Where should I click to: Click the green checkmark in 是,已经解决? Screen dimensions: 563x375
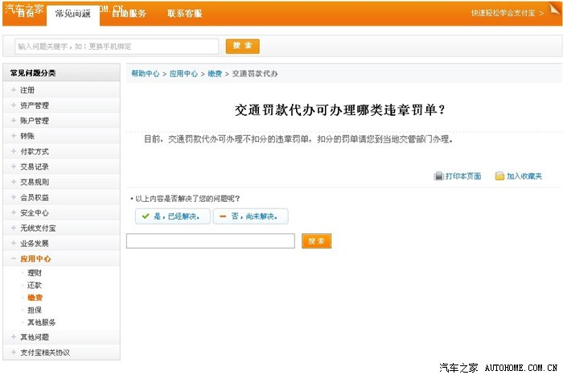pos(146,216)
